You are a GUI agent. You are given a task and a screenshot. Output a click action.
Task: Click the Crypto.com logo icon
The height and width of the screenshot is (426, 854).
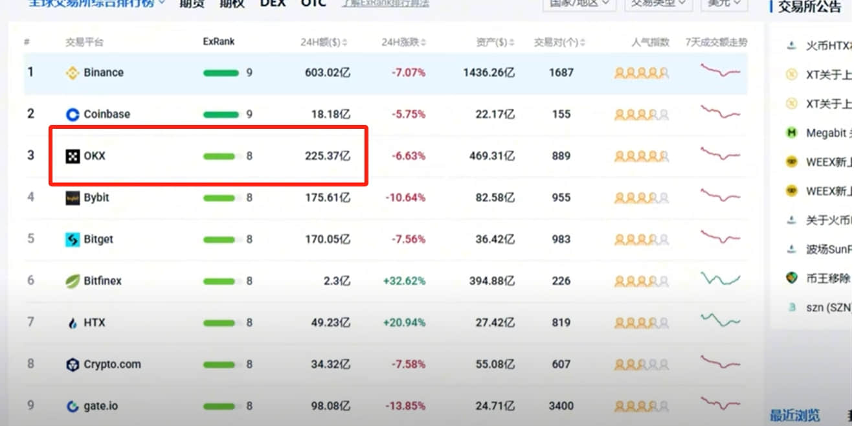pos(73,364)
